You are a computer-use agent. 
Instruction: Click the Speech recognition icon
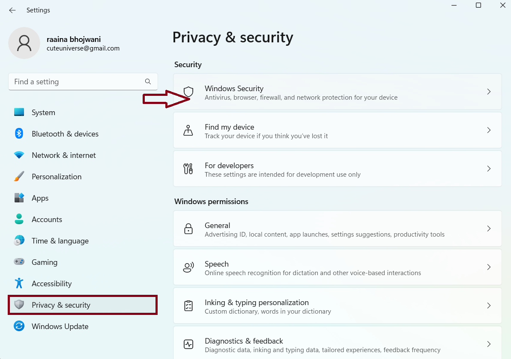pyautogui.click(x=188, y=267)
